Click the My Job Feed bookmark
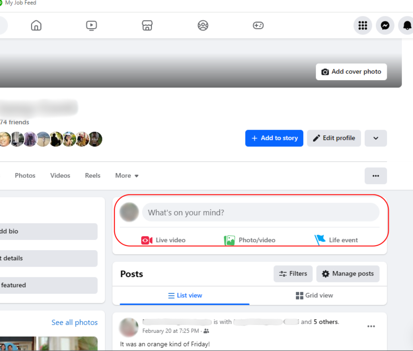This screenshot has height=351, width=413. (x=18, y=3)
